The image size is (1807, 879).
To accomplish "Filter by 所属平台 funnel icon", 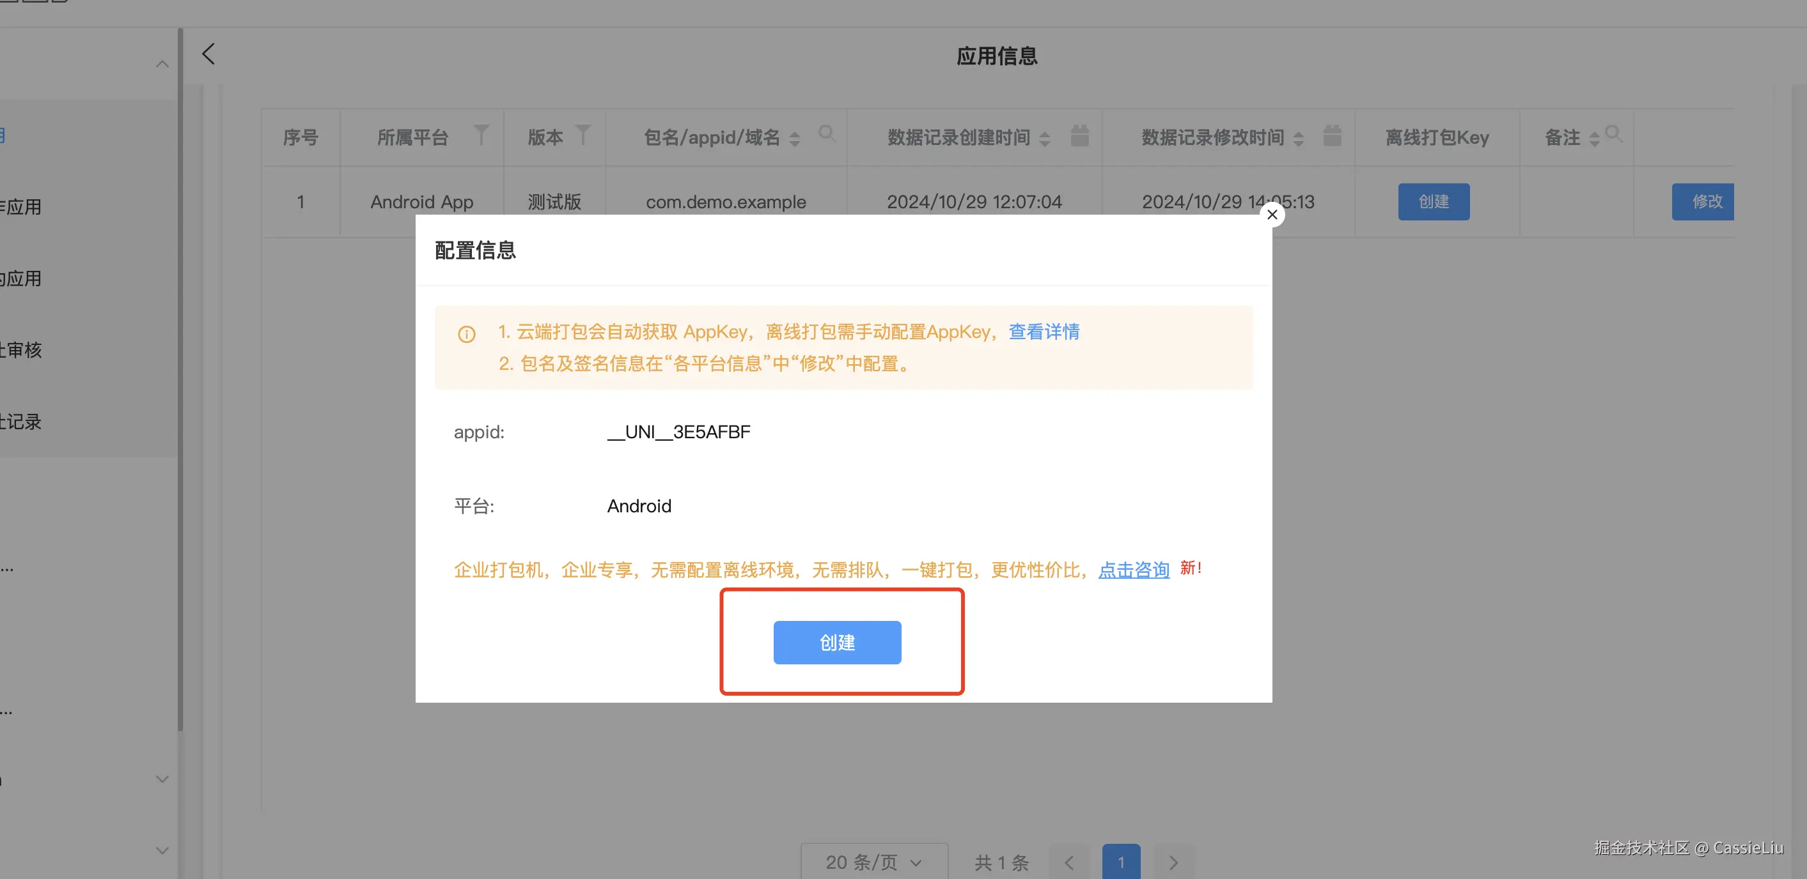I will click(480, 135).
